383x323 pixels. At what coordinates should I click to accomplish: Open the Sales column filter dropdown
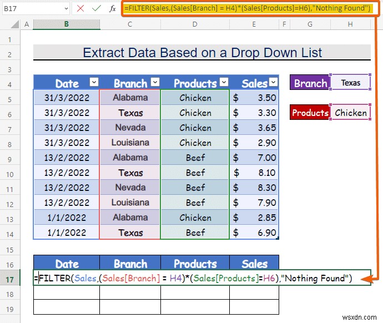(273, 82)
